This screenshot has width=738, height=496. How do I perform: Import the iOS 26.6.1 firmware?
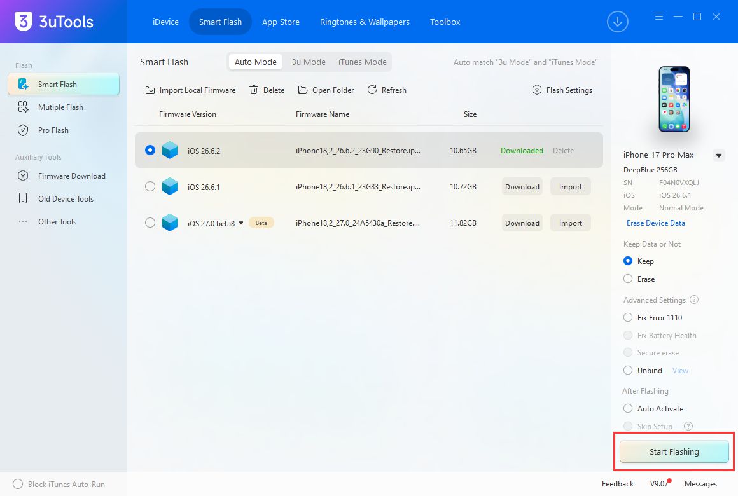coord(571,187)
